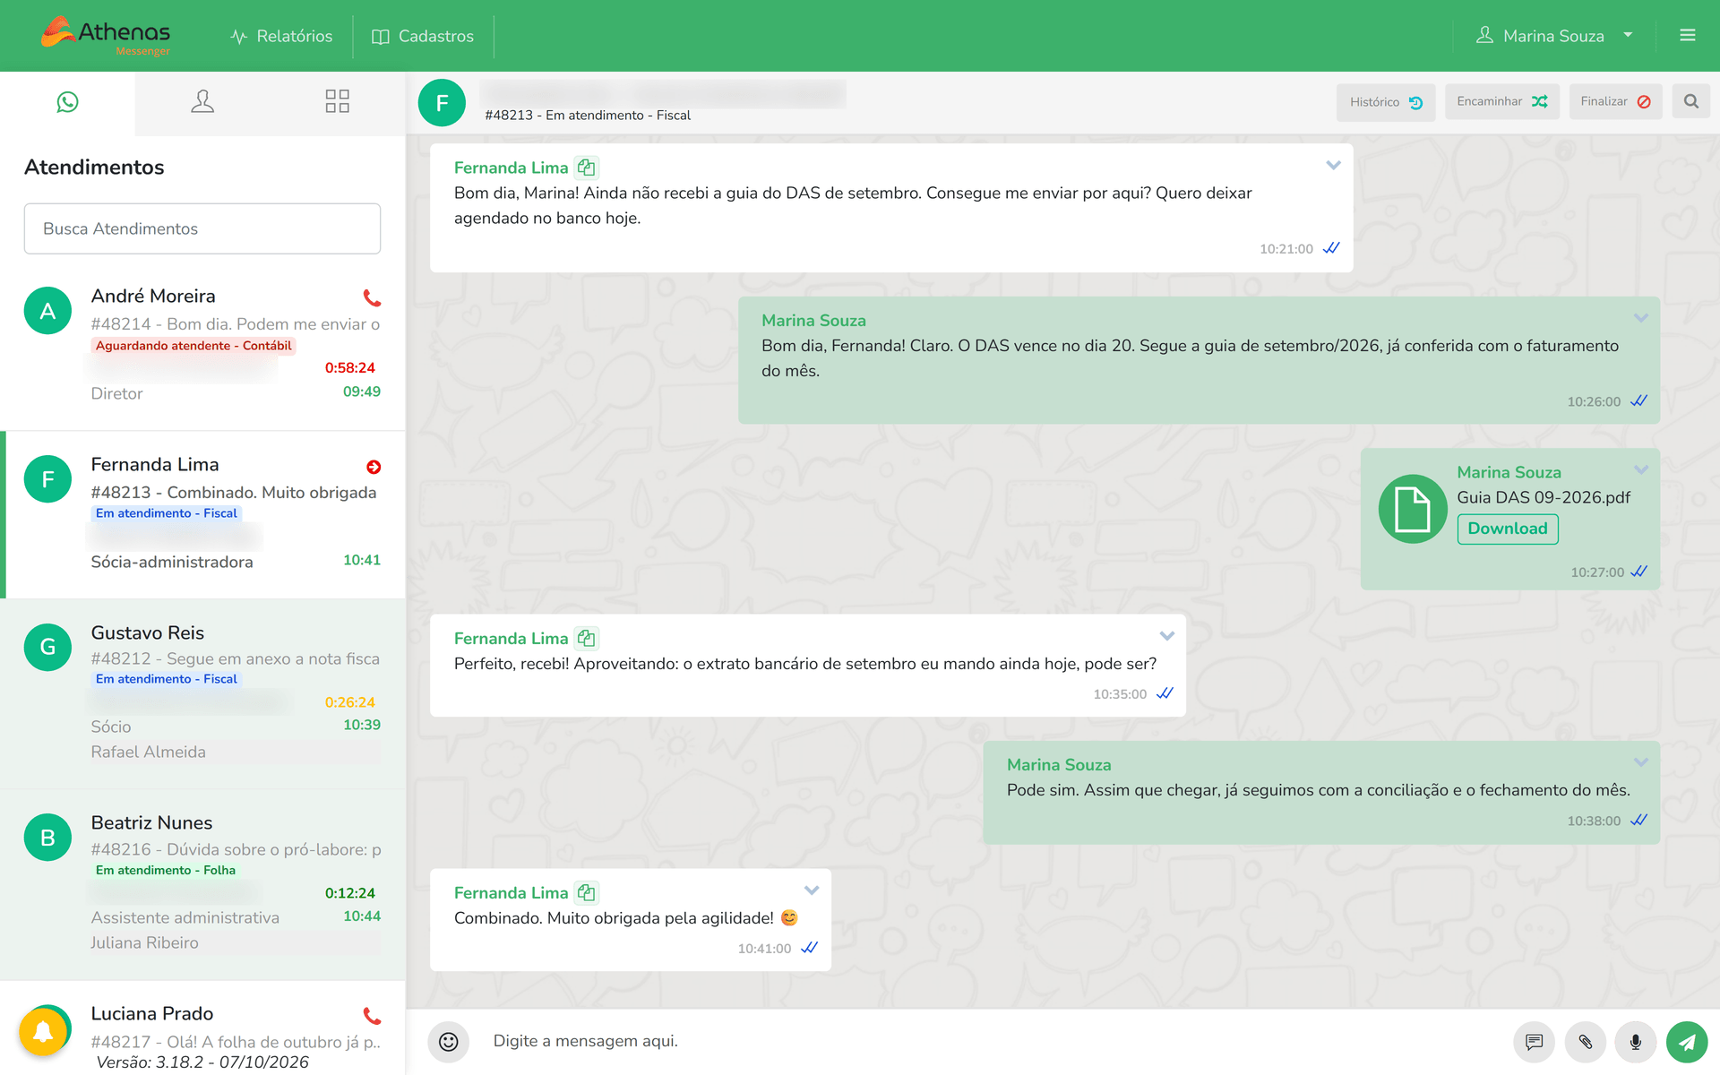Expand options of the 10:21:00 message

pyautogui.click(x=1333, y=166)
